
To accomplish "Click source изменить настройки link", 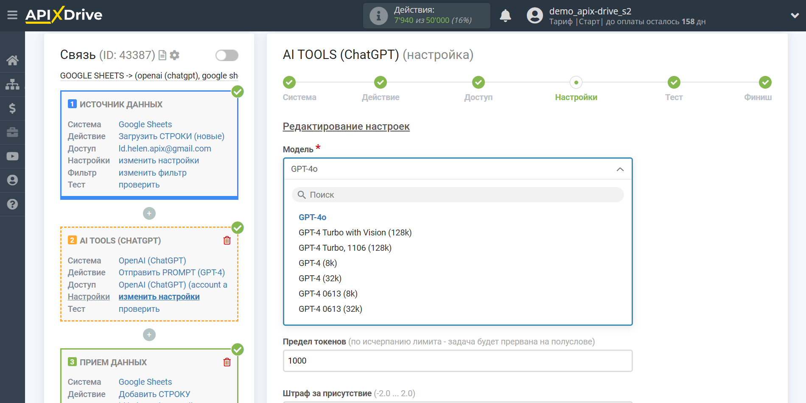I will (159, 160).
